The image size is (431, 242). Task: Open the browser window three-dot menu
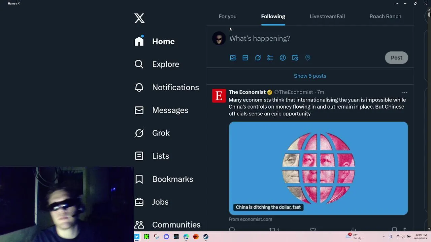click(396, 4)
